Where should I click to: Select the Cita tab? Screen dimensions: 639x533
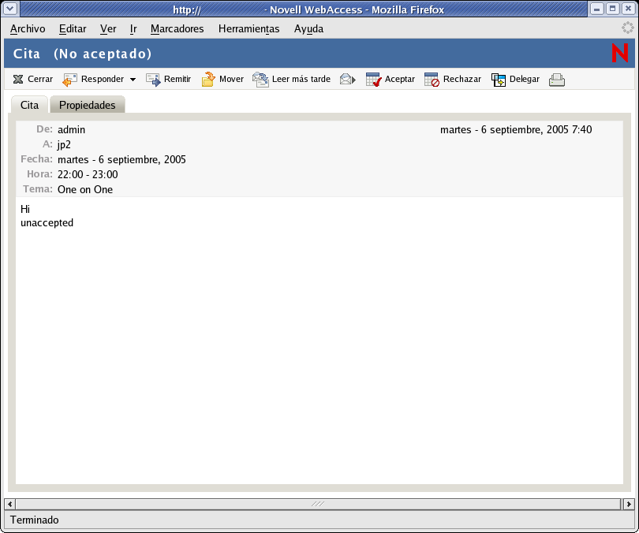29,105
